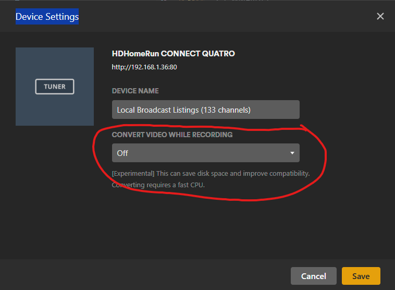Click the CONVERT VIDEO WHILE RECORDING label

172,135
